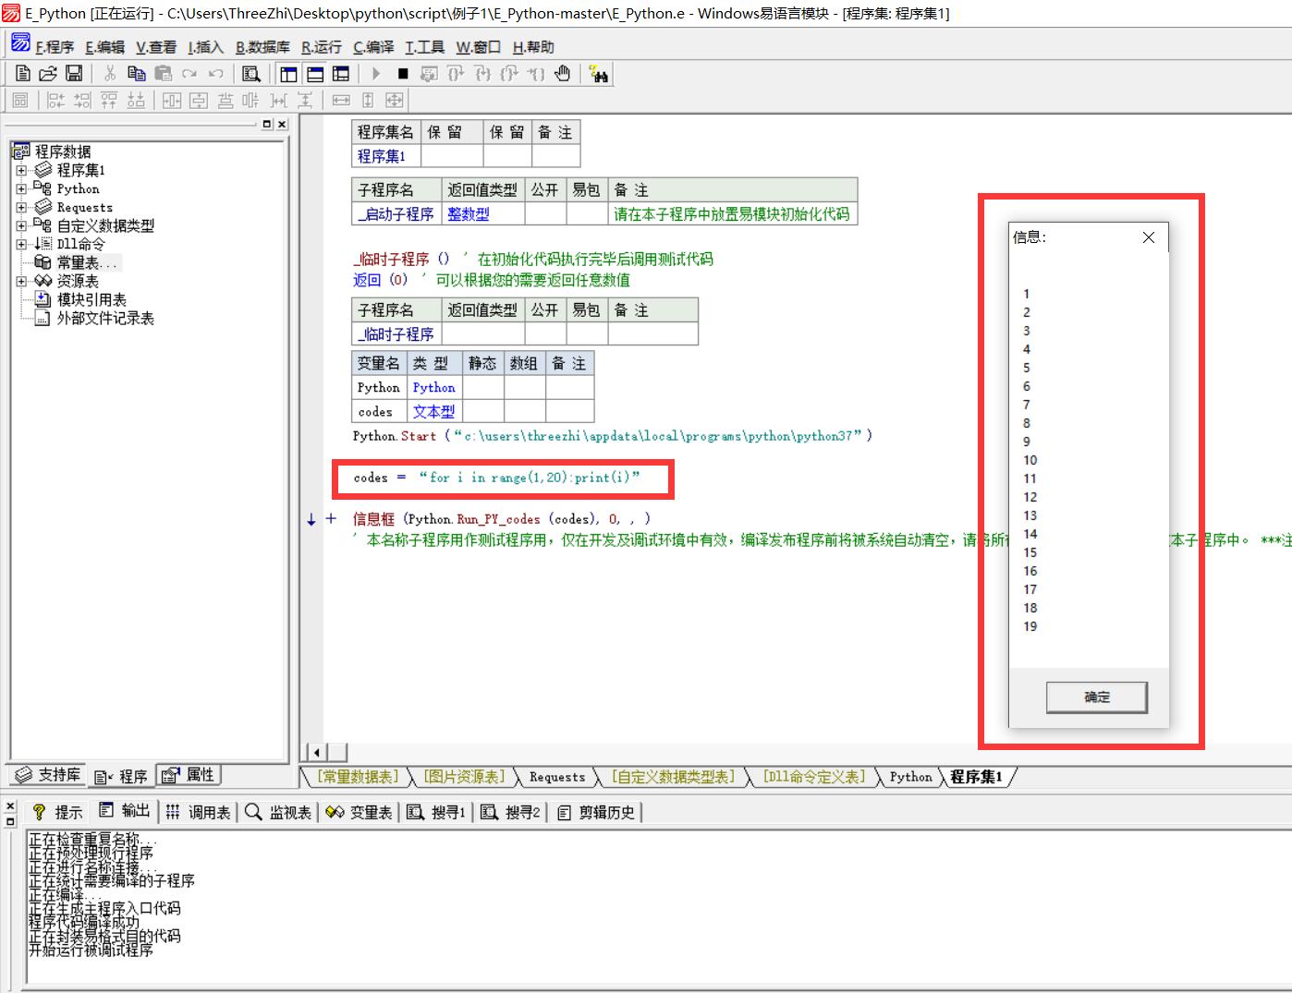
Task: Toggle the second window layout icon
Action: click(x=315, y=74)
